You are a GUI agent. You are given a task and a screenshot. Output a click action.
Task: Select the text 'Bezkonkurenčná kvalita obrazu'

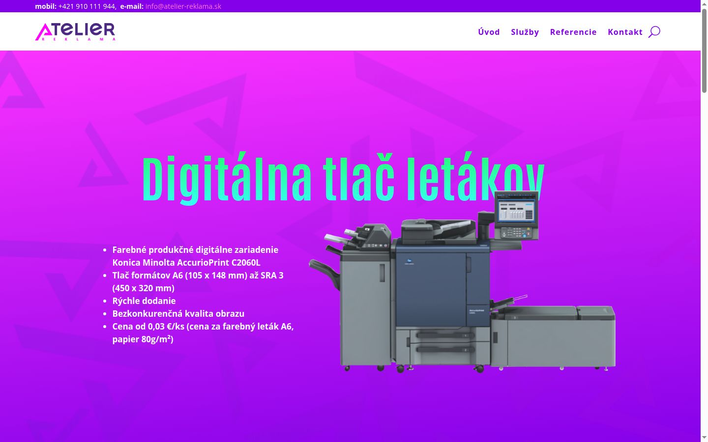click(178, 313)
